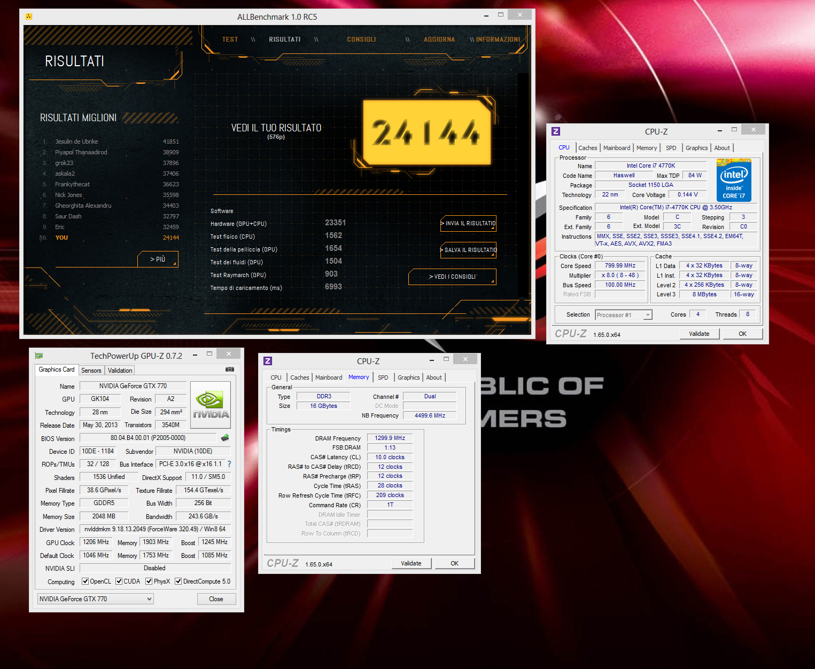Click Validate in processor CPU-Z window

(699, 334)
